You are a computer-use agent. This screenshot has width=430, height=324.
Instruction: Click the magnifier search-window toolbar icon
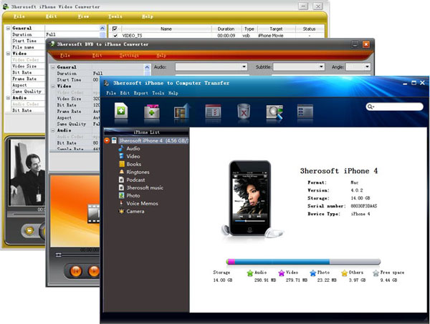[274, 112]
